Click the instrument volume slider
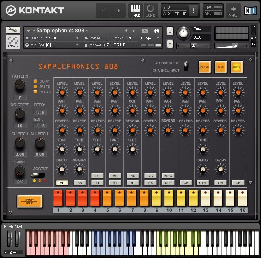This screenshot has width=261, height=258. tap(232, 46)
